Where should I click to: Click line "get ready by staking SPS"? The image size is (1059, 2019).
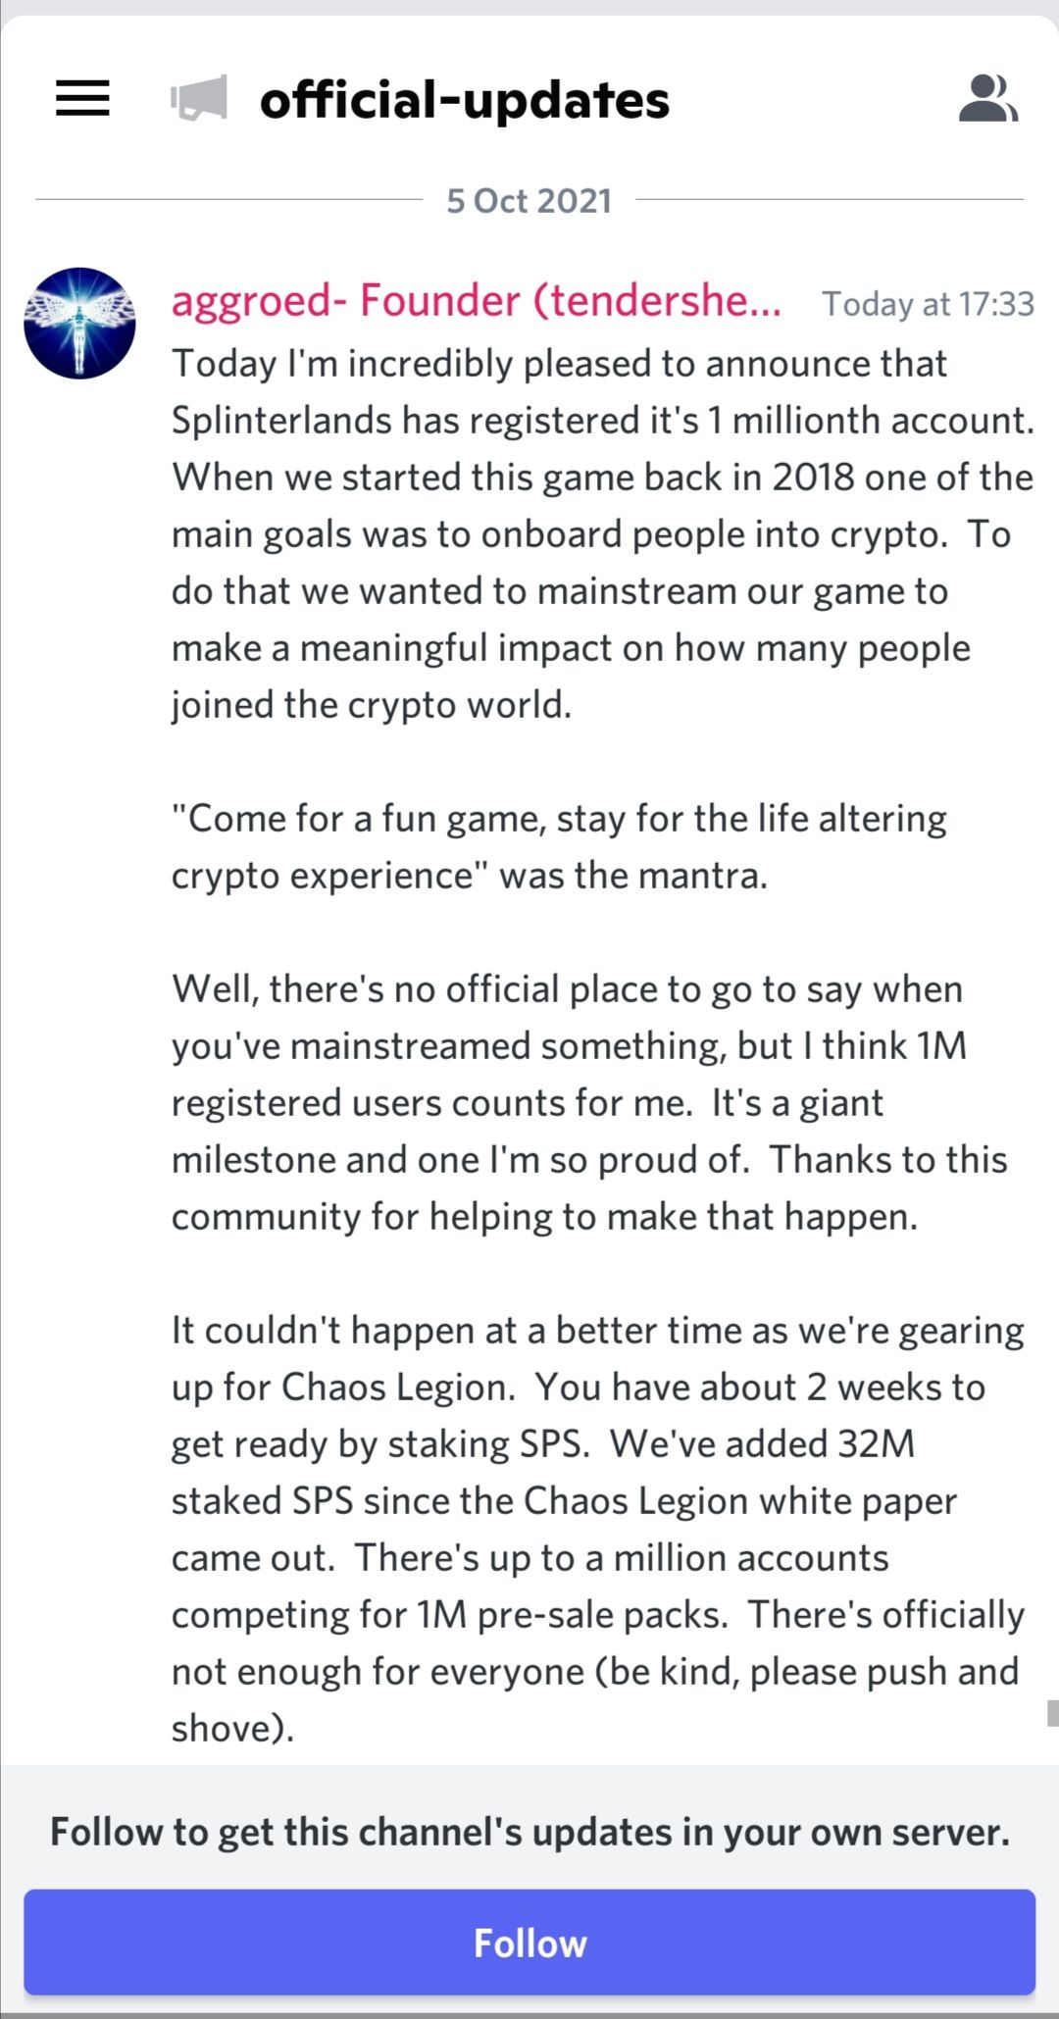coord(543,1444)
